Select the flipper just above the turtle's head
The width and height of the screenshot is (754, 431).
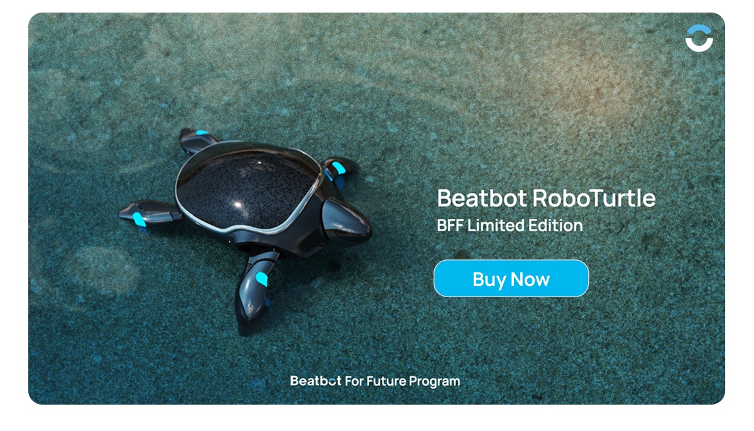(340, 173)
